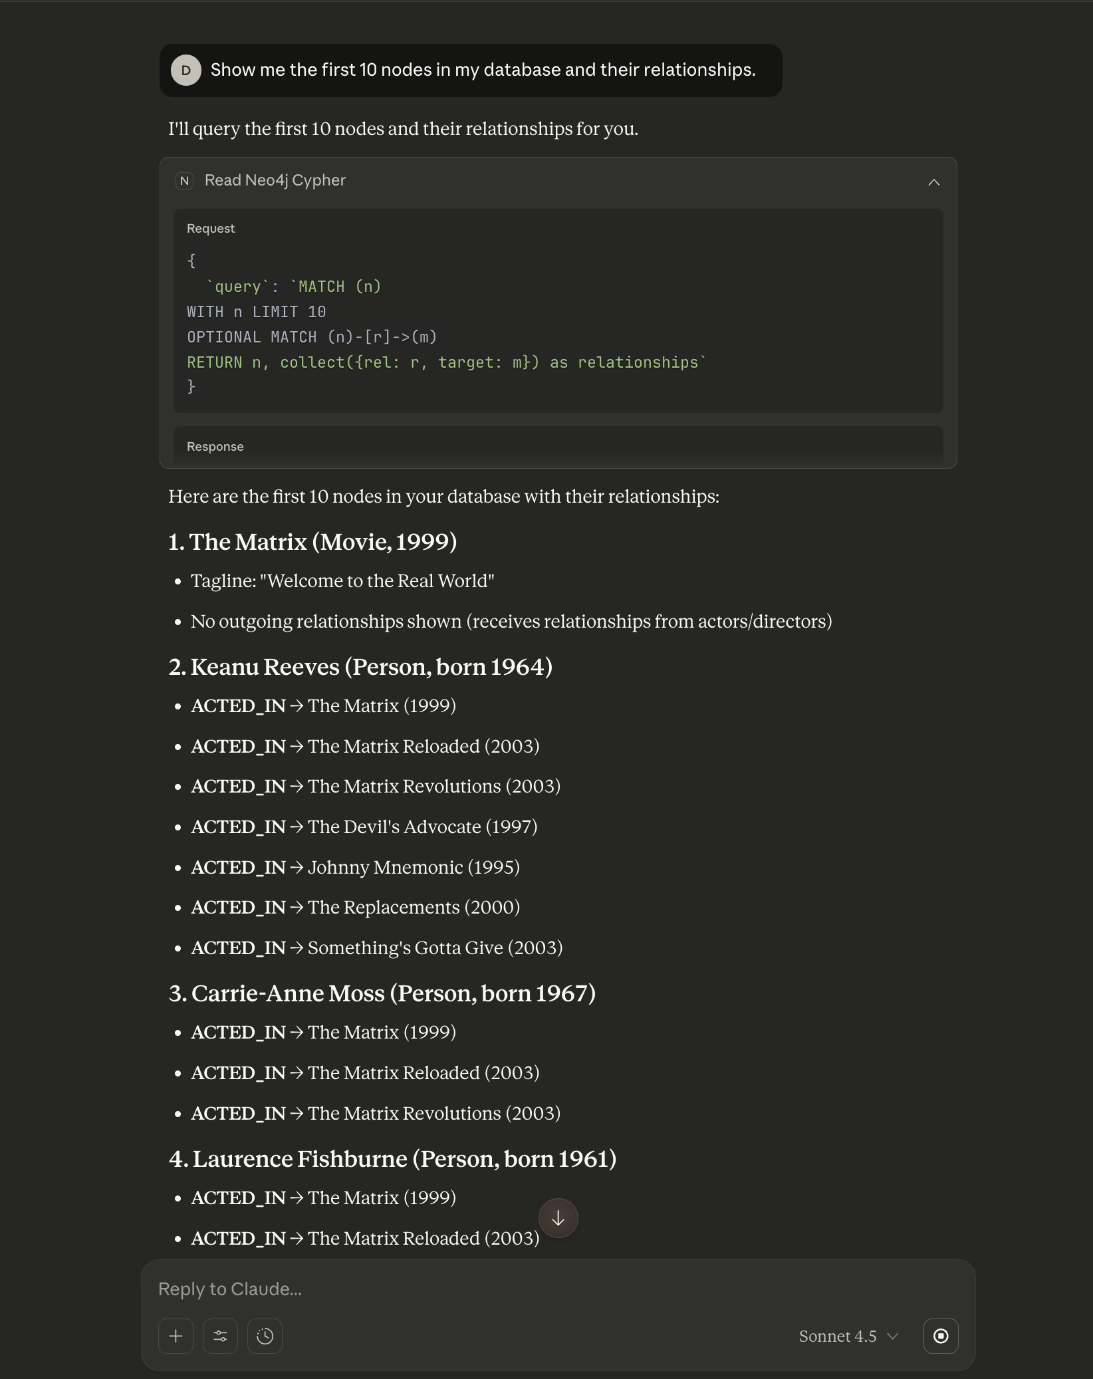The image size is (1093, 1379).
Task: Click the Neo4j 'N' tool badge
Action: pyautogui.click(x=184, y=180)
